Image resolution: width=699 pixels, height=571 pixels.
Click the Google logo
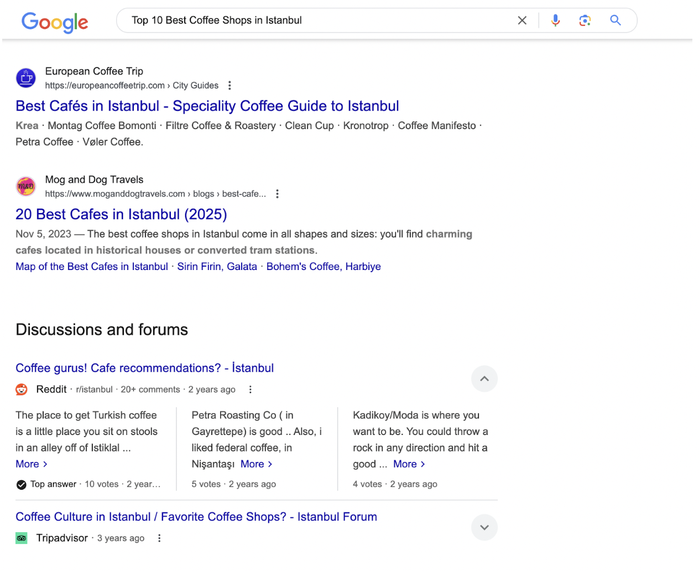tap(54, 22)
